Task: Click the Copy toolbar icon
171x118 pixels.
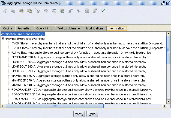Action: click(13, 11)
